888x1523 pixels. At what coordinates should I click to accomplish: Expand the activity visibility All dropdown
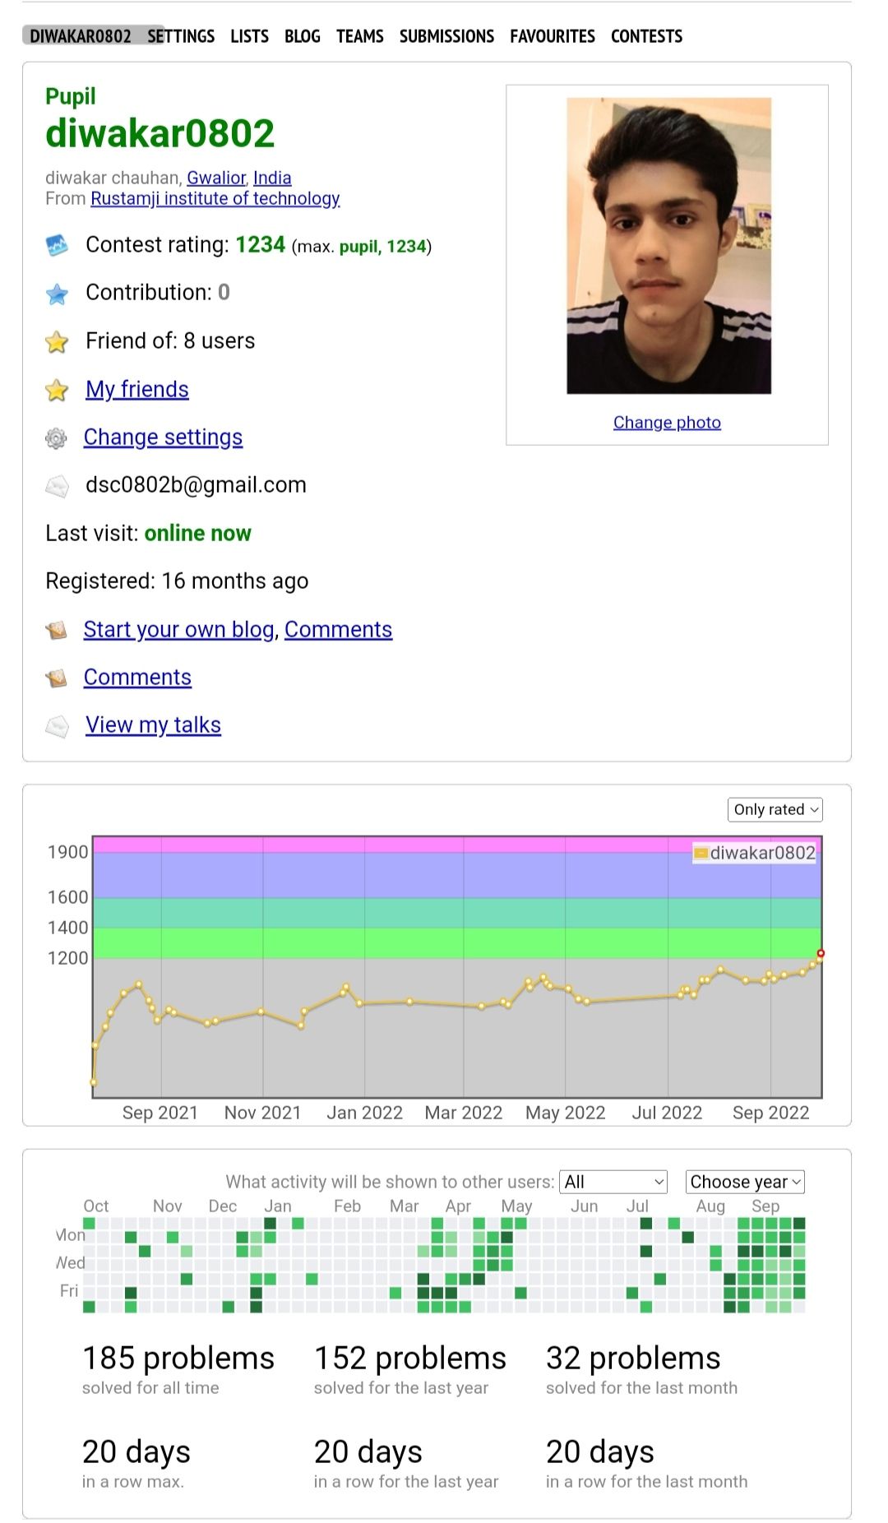[613, 1182]
